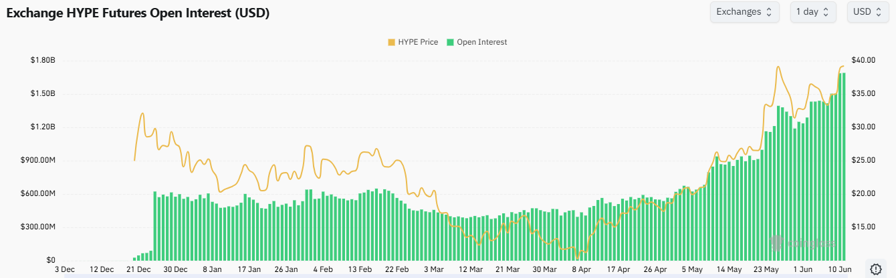Click the 22 Feb date label
Image resolution: width=896 pixels, height=278 pixels.
[x=397, y=269]
